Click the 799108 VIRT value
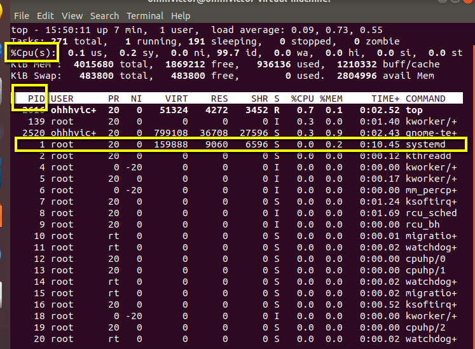Screen dimensions: 475x349 point(171,133)
